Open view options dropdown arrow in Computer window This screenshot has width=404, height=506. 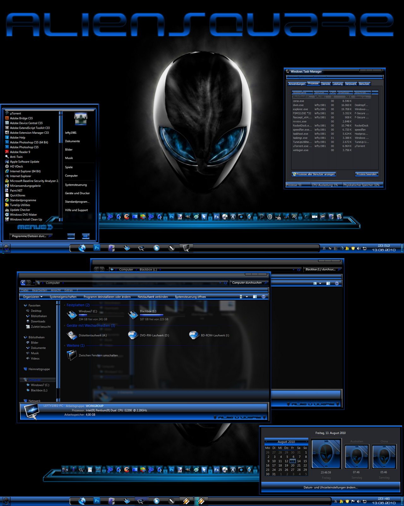point(247,297)
